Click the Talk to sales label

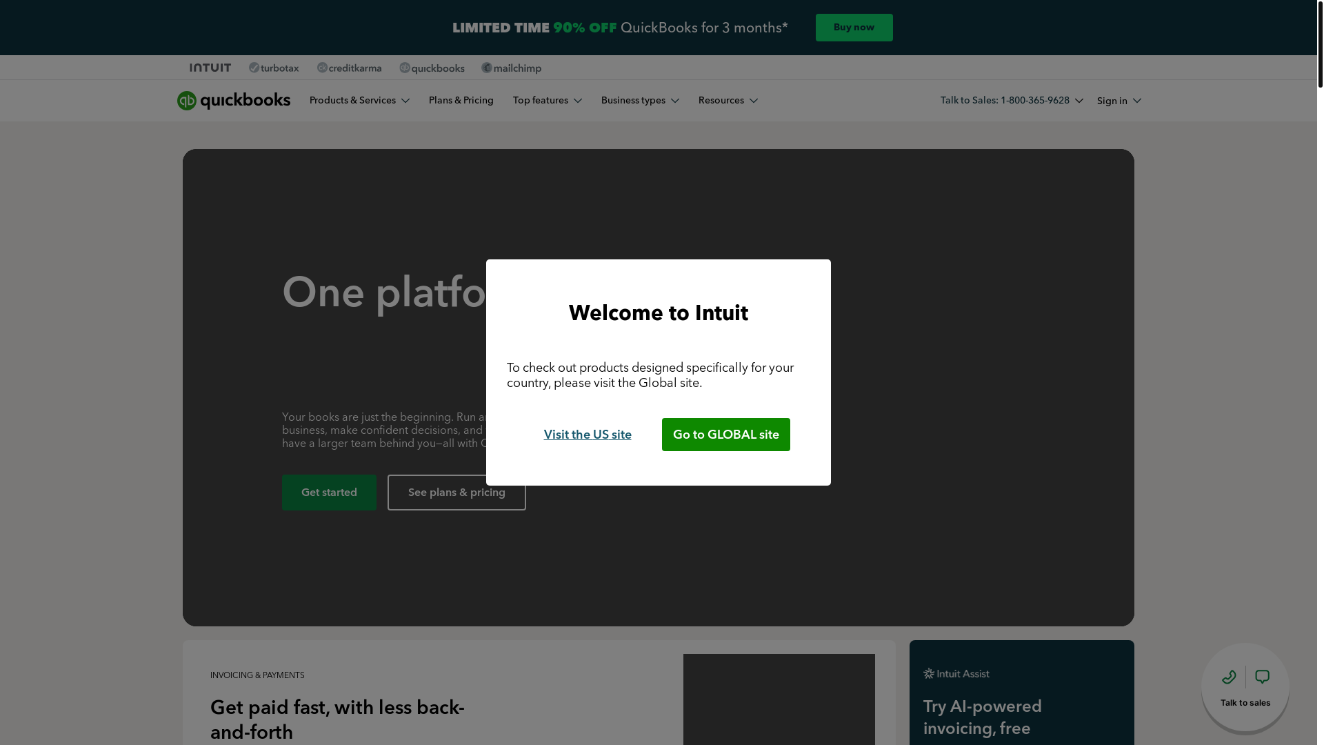[1245, 703]
